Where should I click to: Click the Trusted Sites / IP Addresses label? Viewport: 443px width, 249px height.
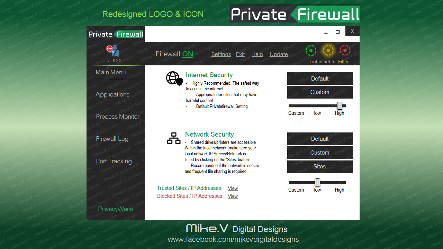pos(189,188)
